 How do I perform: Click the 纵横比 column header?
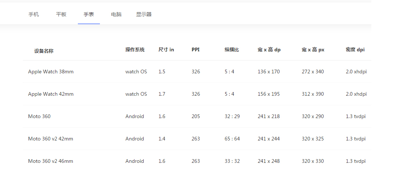(232, 50)
